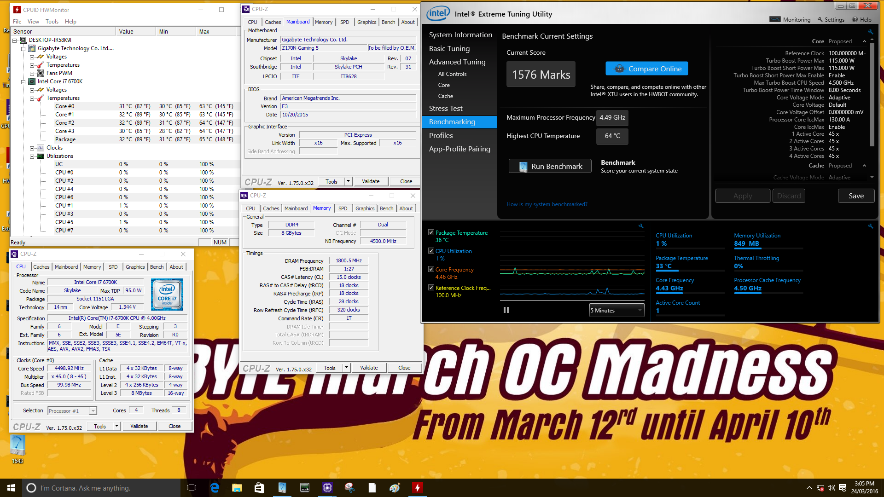Click the Clocks icon in HWMonitor tree

41,148
